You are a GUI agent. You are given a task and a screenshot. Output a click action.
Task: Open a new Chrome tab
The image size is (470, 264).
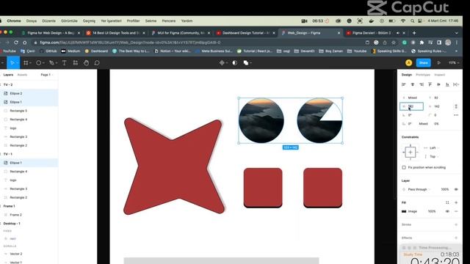(414, 33)
